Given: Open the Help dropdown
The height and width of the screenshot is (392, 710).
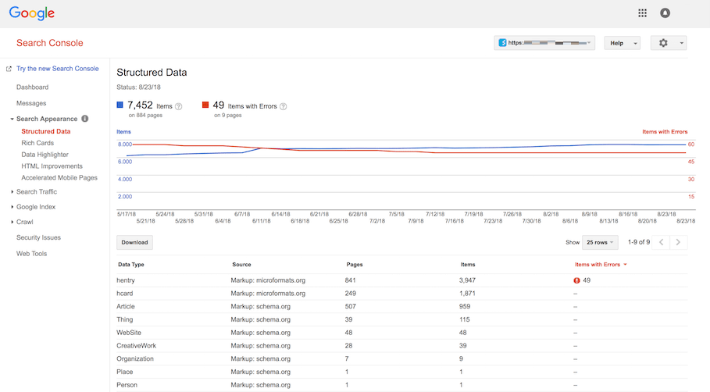Looking at the screenshot, I should pos(623,43).
